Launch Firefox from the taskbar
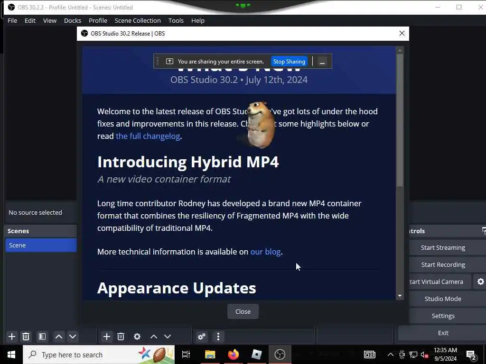Screen dimensions: 486x364 pos(234,355)
